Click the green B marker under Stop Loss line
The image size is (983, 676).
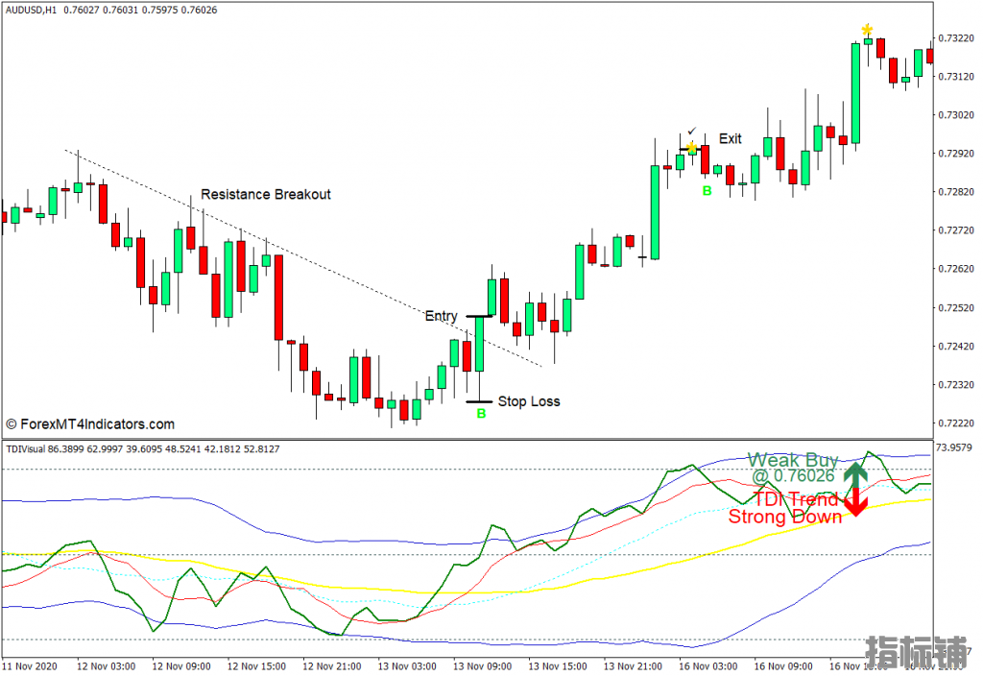(481, 413)
